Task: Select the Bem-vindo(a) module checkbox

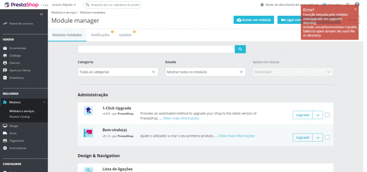Action: pos(327,138)
